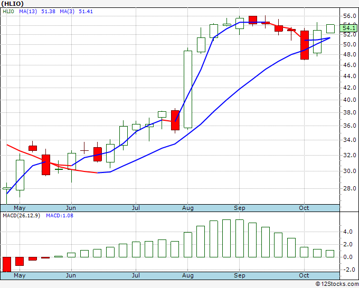Viewport: 359px width, 288px height.
Task: Click the last white candle in October
Action: (330, 28)
